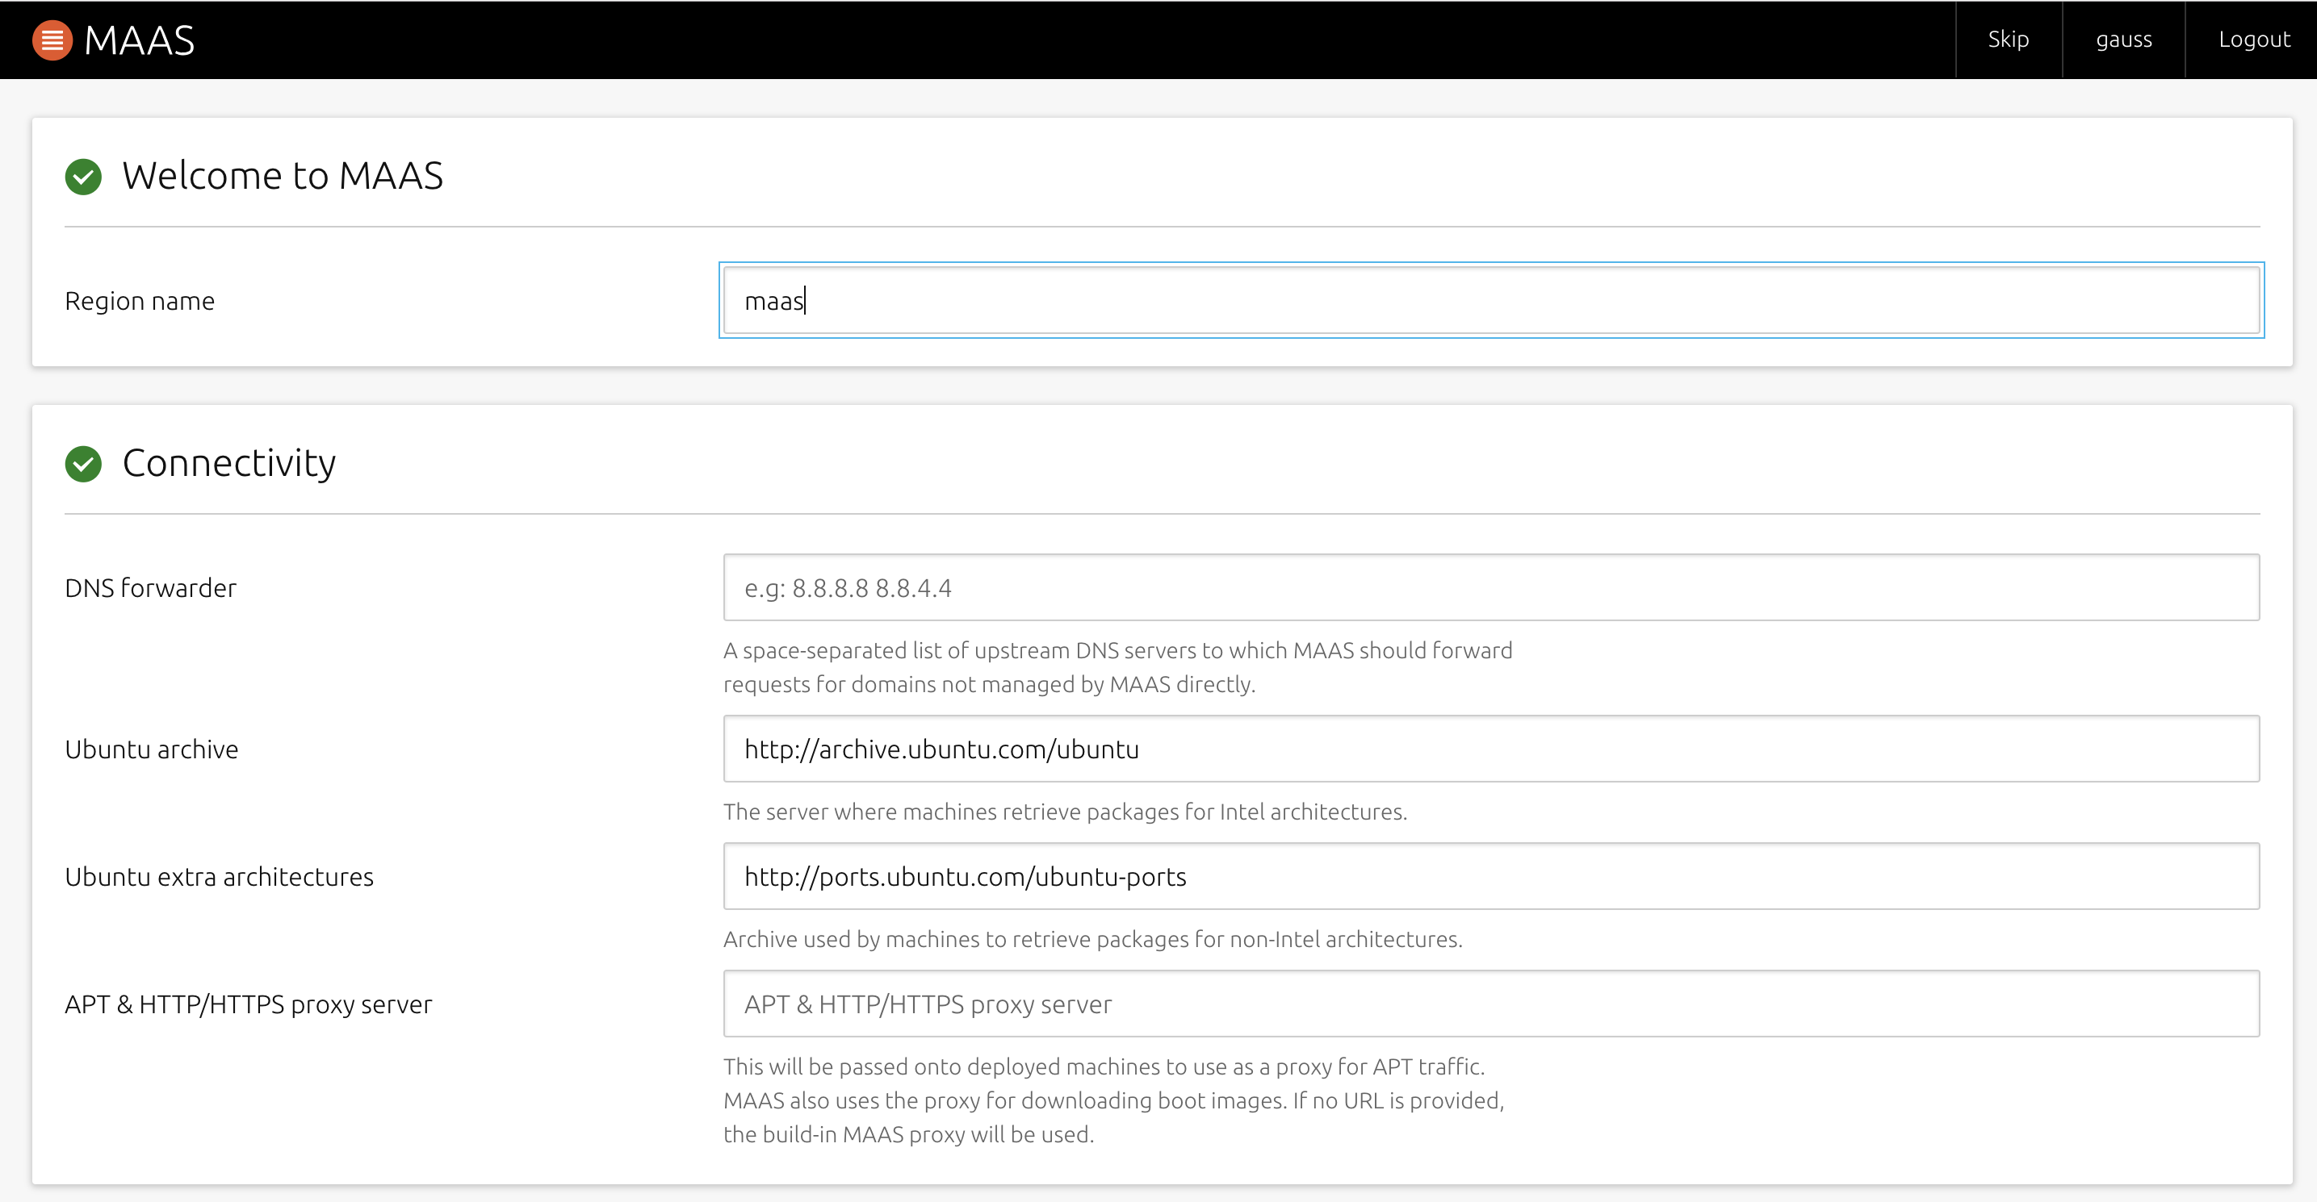Click the Ubuntu archive label
The height and width of the screenshot is (1202, 2317).
click(x=151, y=749)
